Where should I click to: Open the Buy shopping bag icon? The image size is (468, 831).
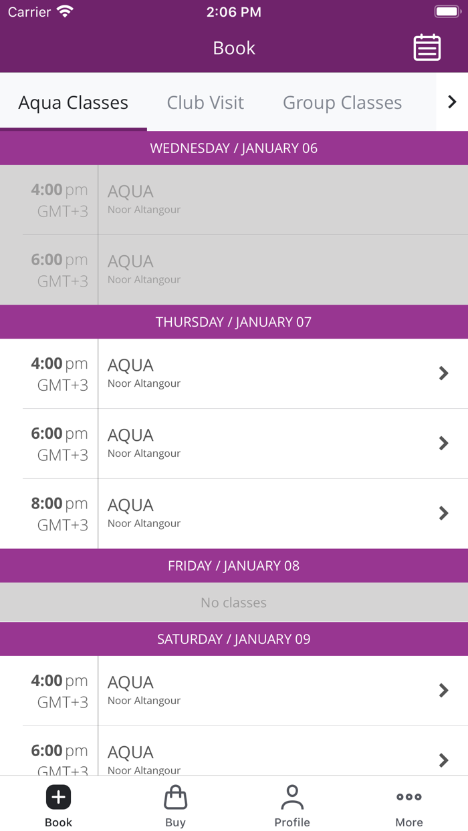coord(175,797)
